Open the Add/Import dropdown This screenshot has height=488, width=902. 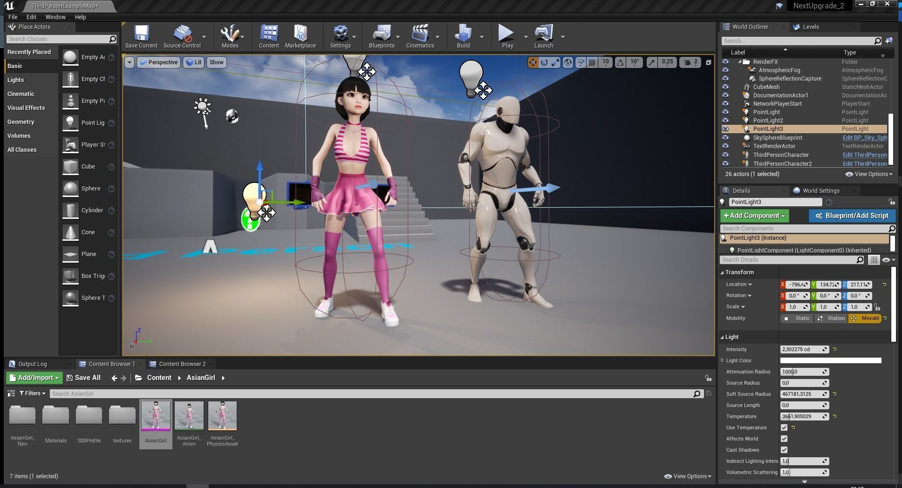point(34,378)
